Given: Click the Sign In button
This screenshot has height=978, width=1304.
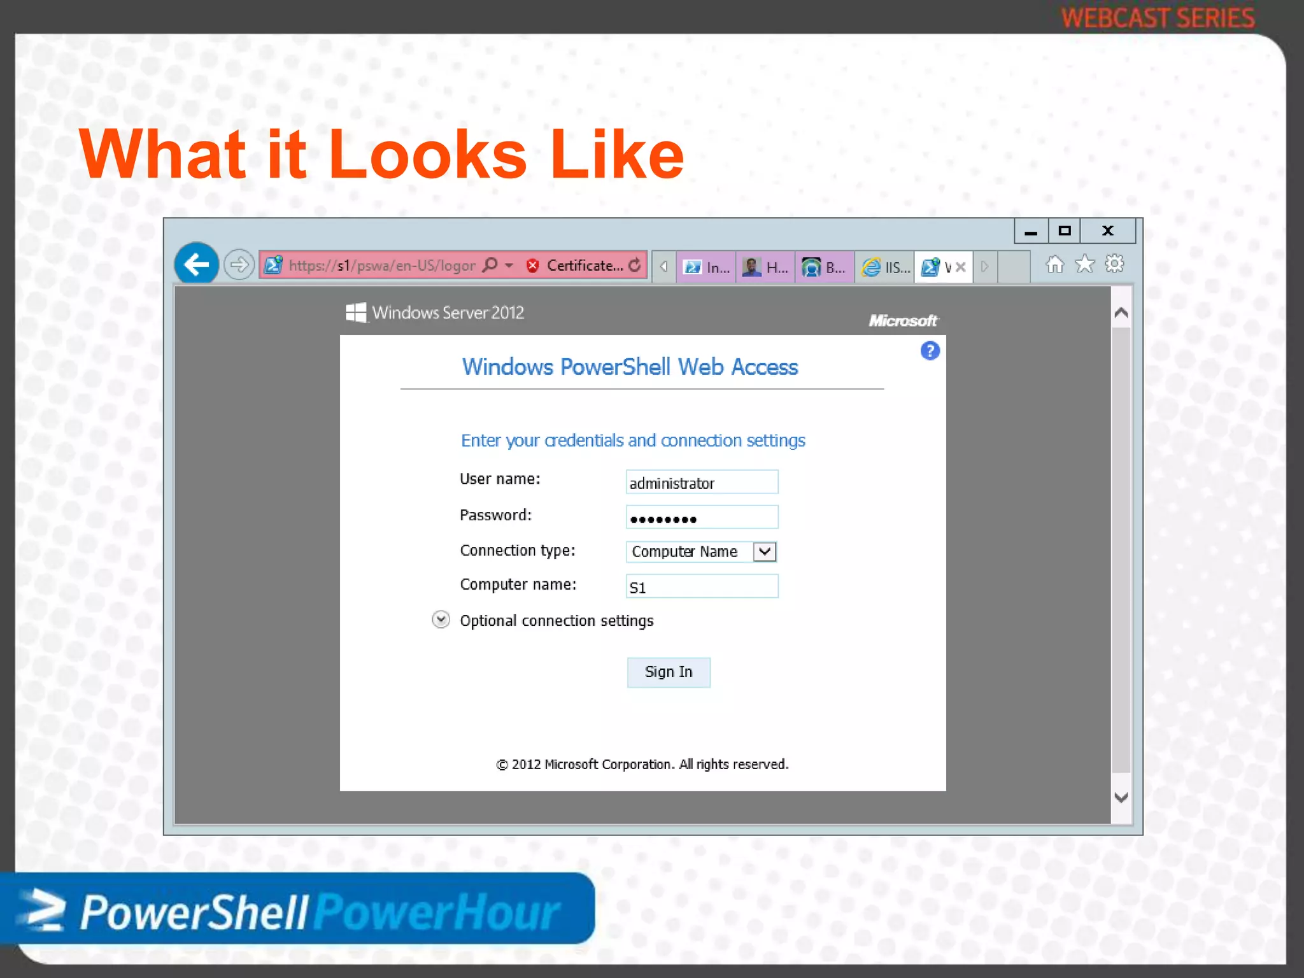Looking at the screenshot, I should pyautogui.click(x=668, y=672).
